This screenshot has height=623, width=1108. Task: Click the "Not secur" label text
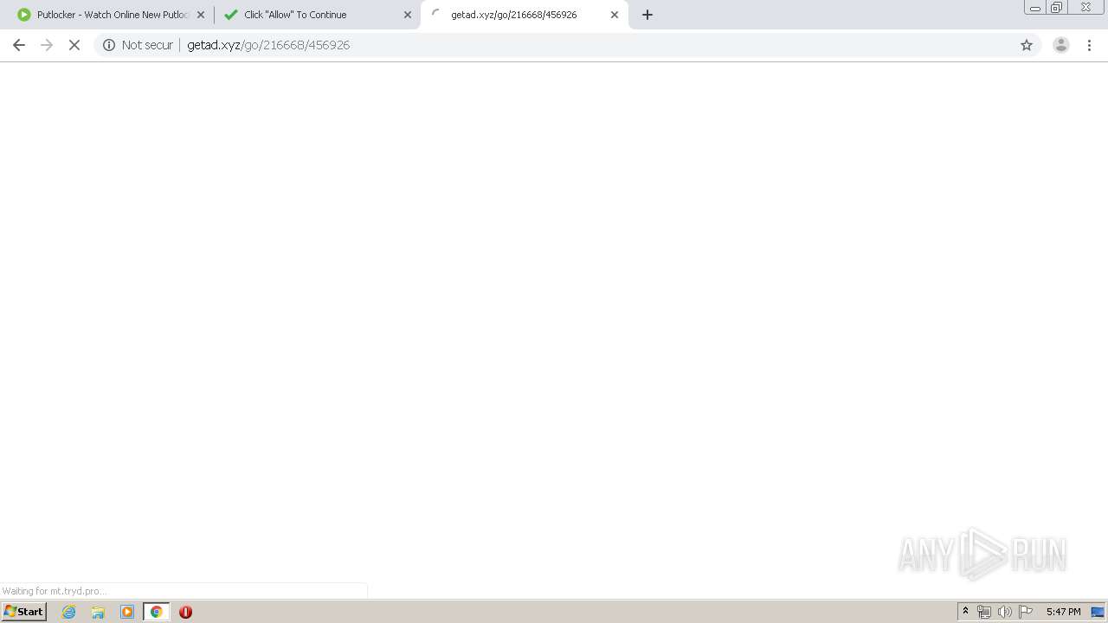tap(147, 45)
